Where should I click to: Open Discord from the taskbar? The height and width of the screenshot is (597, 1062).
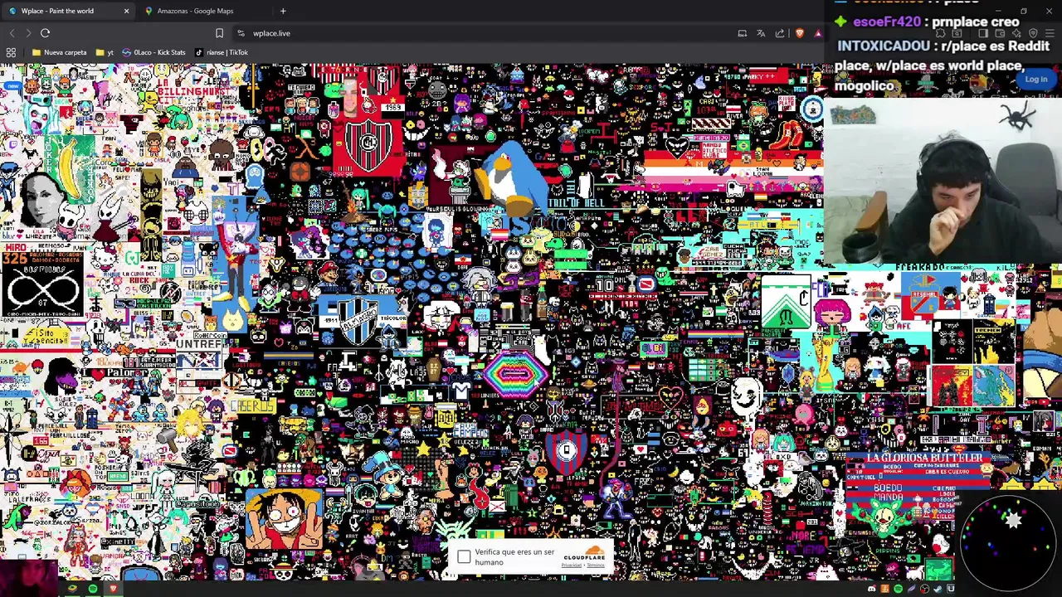pyautogui.click(x=872, y=589)
